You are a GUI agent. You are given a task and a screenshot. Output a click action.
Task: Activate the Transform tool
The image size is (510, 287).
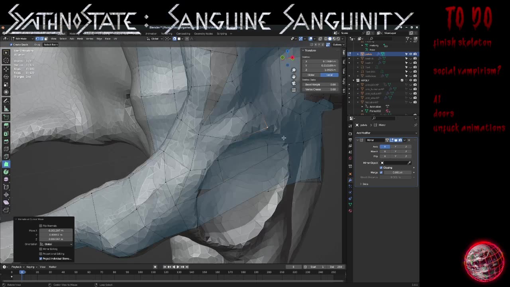pos(6,92)
